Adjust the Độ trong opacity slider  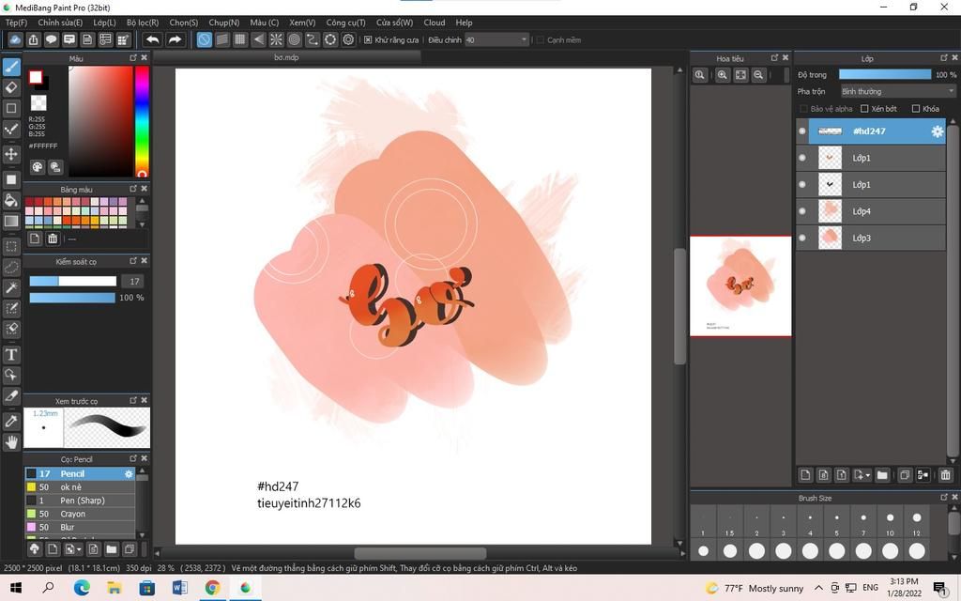click(x=885, y=75)
